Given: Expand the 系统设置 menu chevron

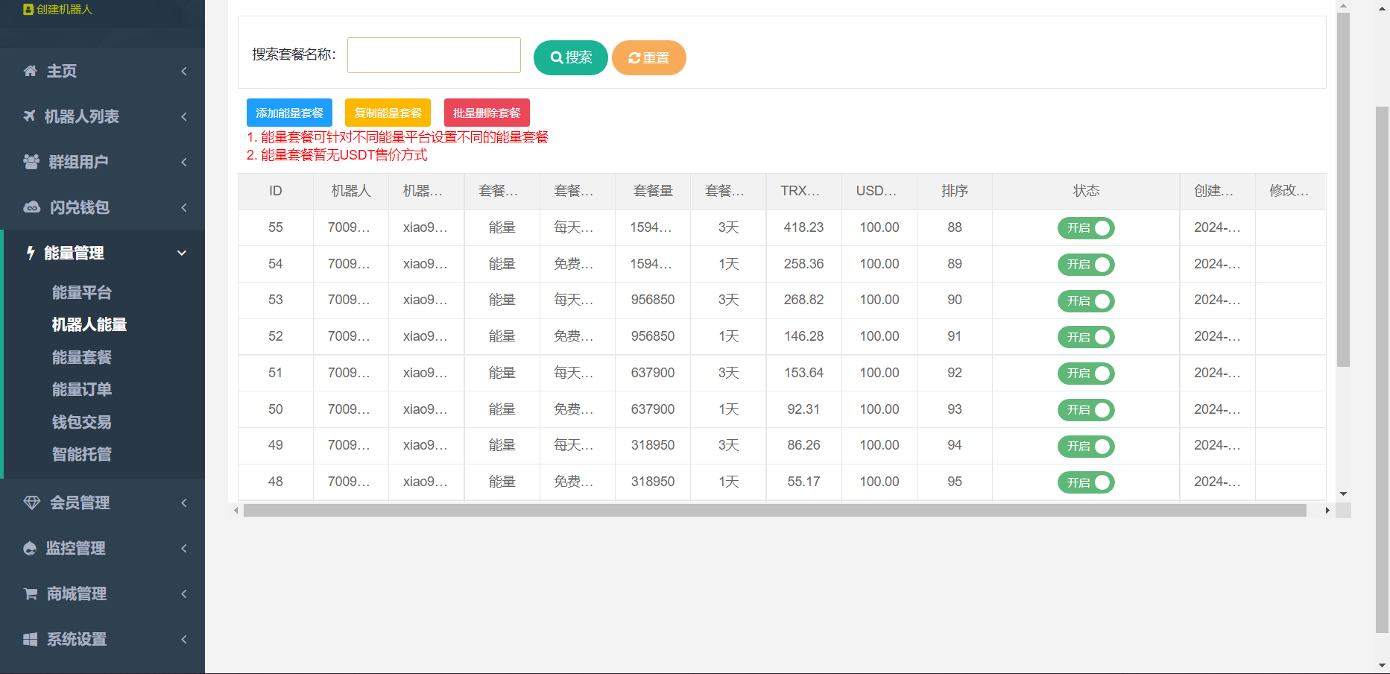Looking at the screenshot, I should (x=184, y=639).
